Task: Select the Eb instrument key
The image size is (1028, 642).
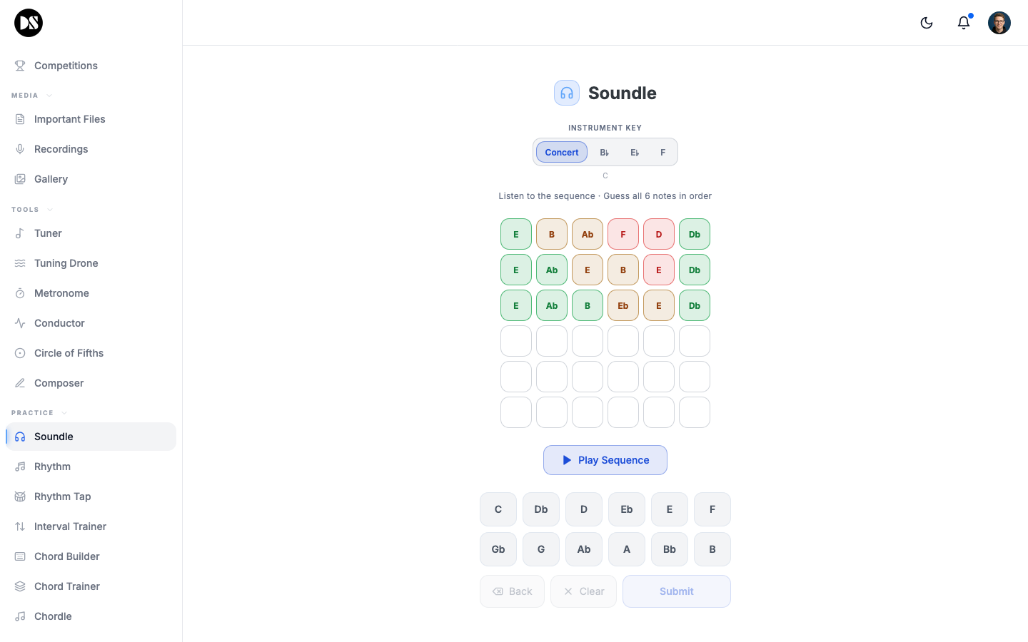Action: tap(634, 152)
